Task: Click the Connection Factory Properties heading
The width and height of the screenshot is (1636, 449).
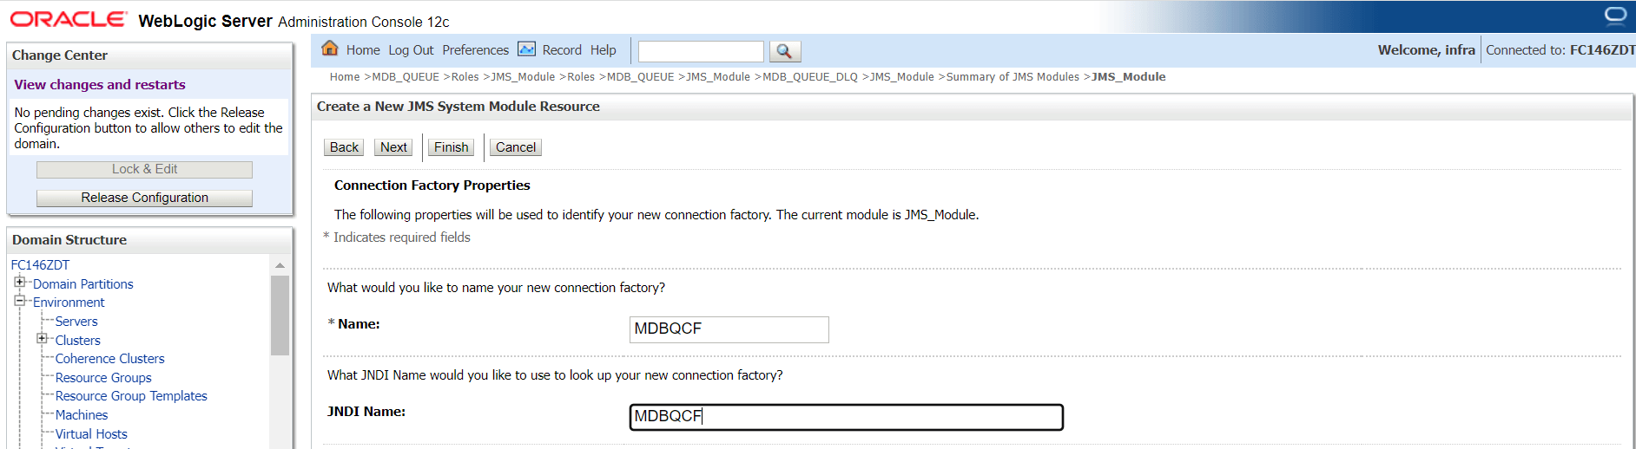Action: [432, 185]
